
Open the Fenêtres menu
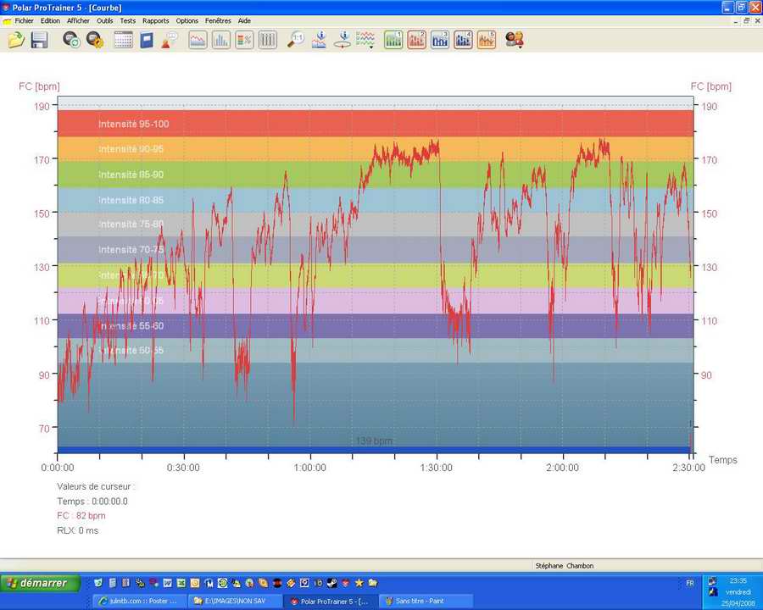pyautogui.click(x=218, y=20)
